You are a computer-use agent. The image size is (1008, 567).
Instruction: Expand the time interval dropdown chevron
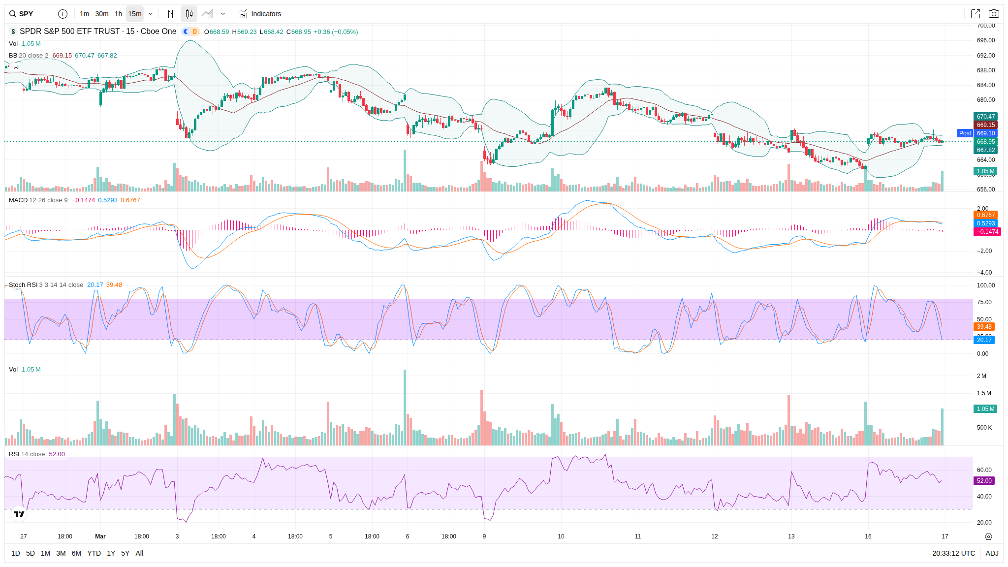point(151,14)
